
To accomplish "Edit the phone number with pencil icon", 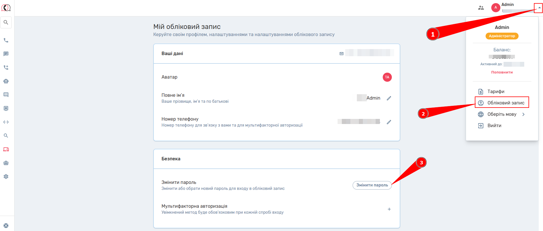I will pos(389,122).
